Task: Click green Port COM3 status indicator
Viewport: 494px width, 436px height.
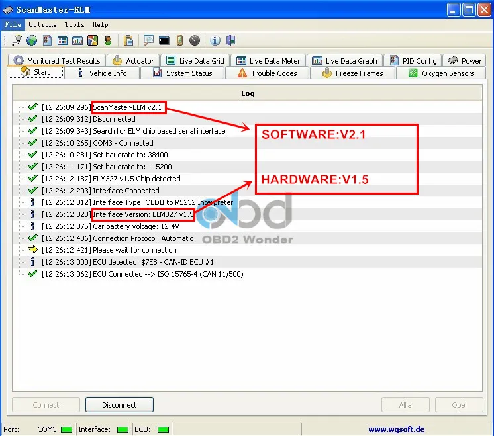Action: pos(66,429)
